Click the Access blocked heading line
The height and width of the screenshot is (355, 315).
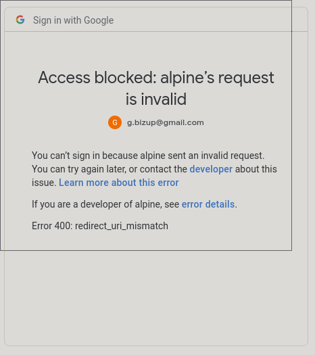click(x=156, y=78)
